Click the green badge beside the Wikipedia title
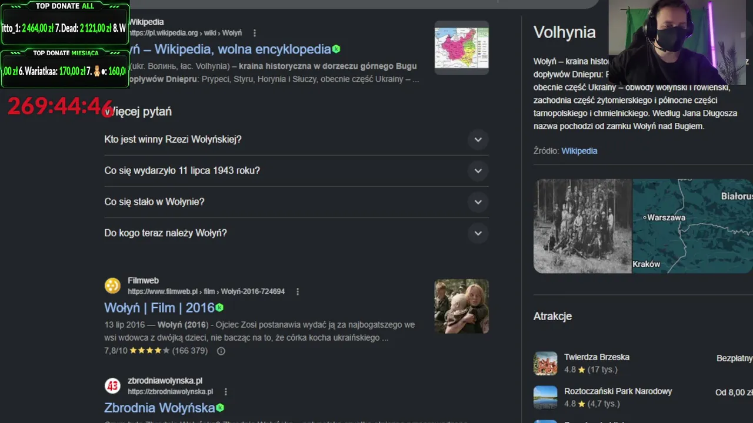Screen dimensions: 753x423 (x=336, y=49)
